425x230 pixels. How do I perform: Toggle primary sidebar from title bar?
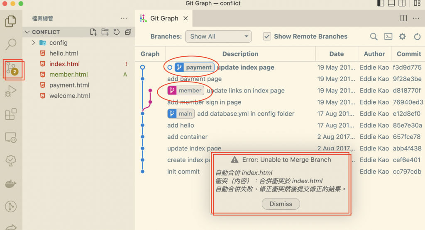pyautogui.click(x=381, y=3)
